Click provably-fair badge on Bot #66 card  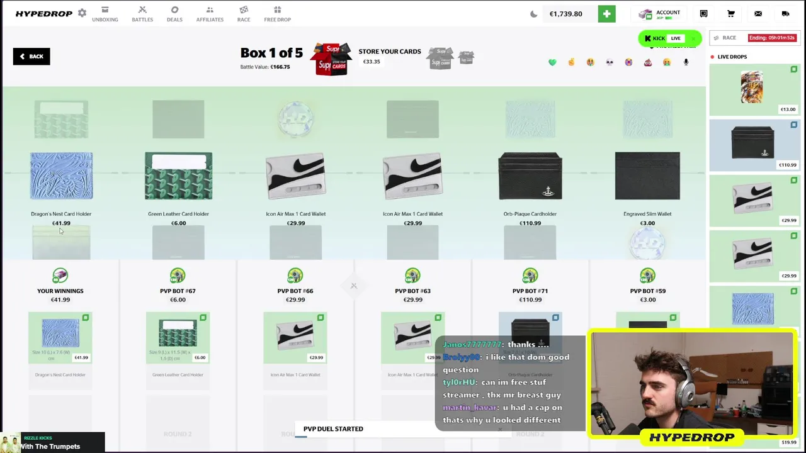[x=321, y=318]
